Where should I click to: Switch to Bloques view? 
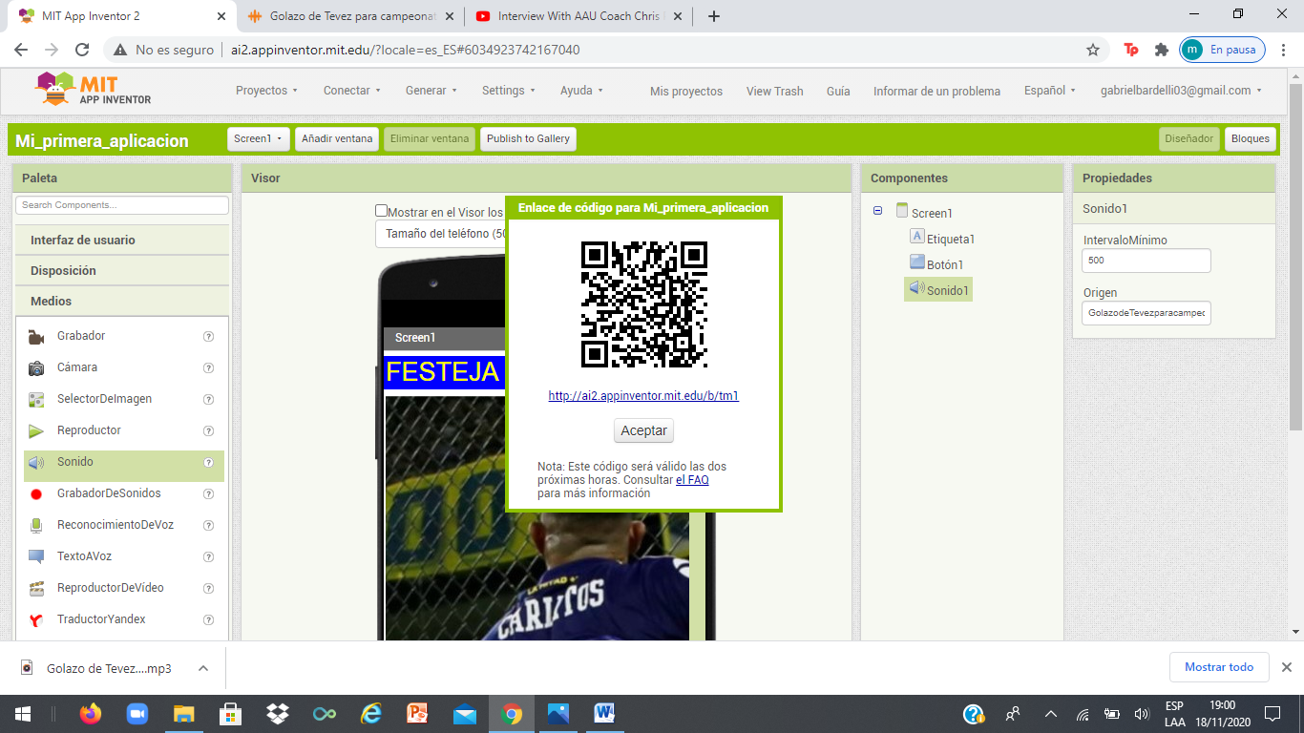pos(1251,138)
